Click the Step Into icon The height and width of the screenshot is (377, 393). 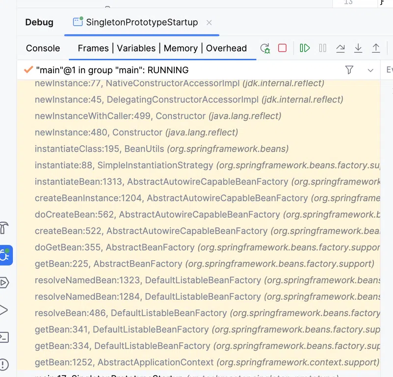358,48
